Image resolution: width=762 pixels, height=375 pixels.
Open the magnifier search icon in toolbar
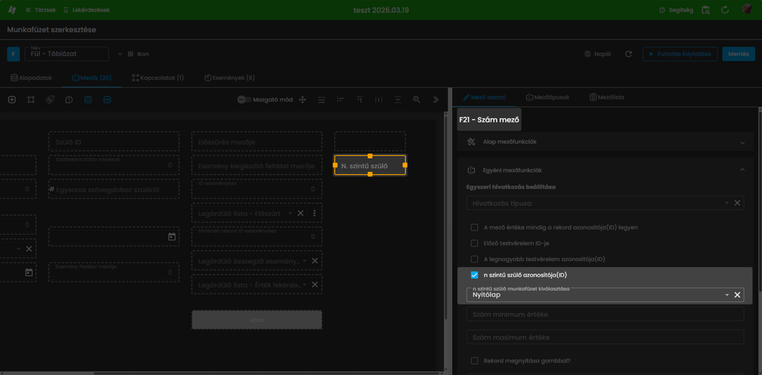tap(416, 100)
